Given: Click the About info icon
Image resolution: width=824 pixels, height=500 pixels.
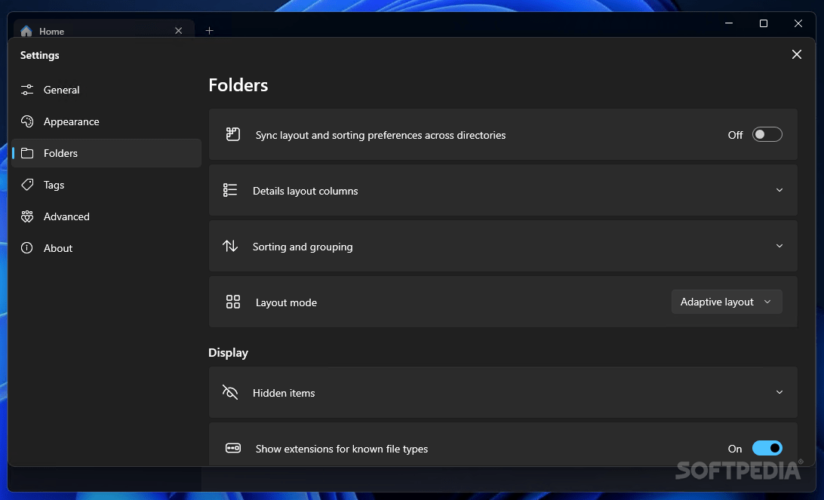Looking at the screenshot, I should [x=27, y=248].
